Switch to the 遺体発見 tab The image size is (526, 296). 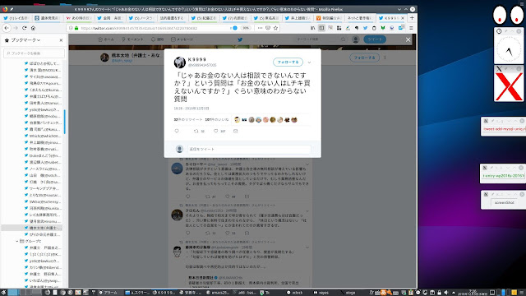pos(48,18)
